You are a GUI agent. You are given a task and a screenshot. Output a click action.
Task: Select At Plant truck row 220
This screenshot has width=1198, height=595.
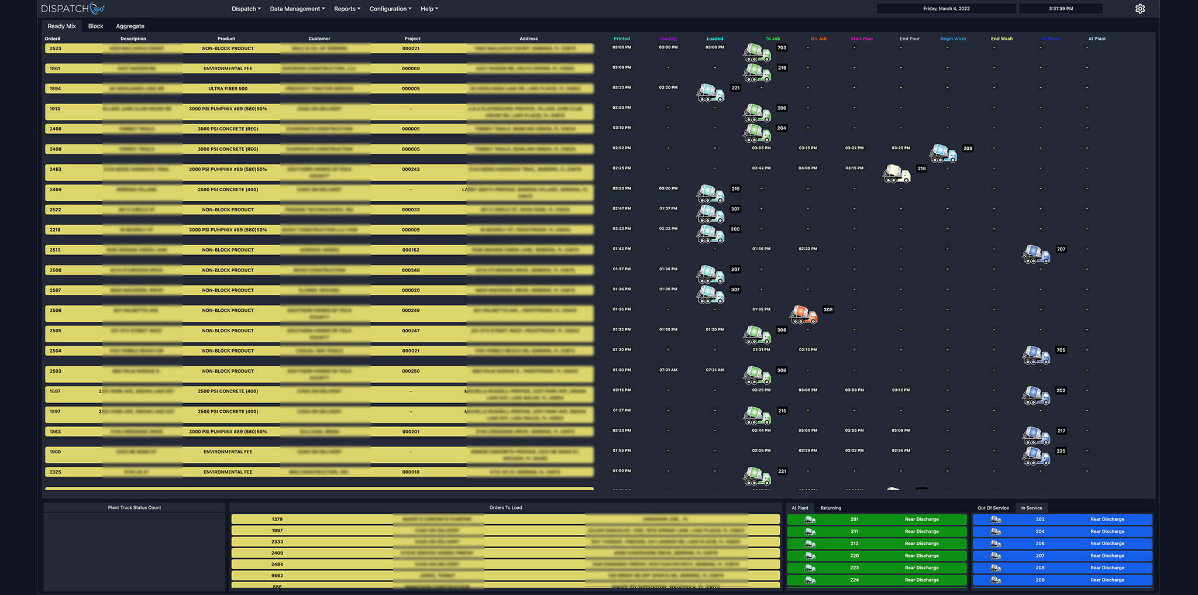[x=877, y=556]
